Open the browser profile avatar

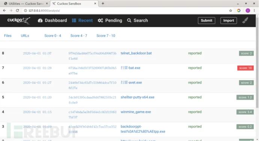click(x=248, y=10)
